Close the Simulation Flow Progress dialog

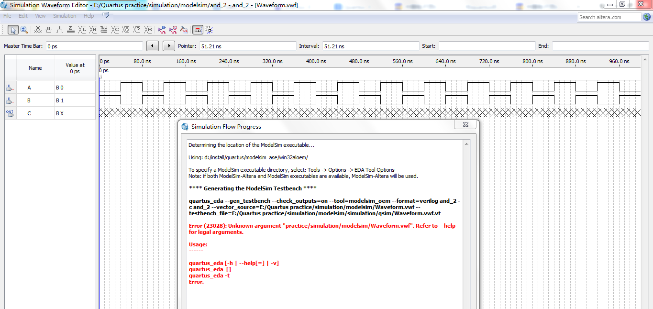click(465, 125)
